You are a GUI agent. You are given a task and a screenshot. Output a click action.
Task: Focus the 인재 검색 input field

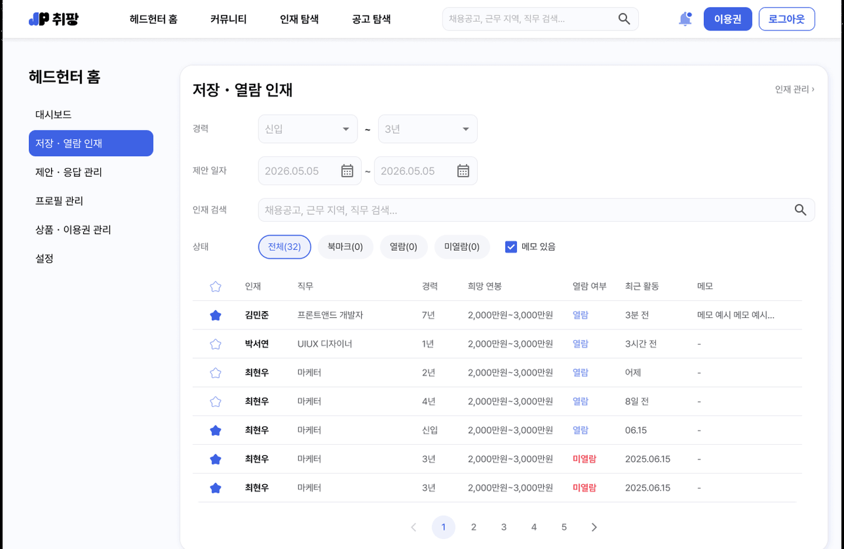click(536, 210)
